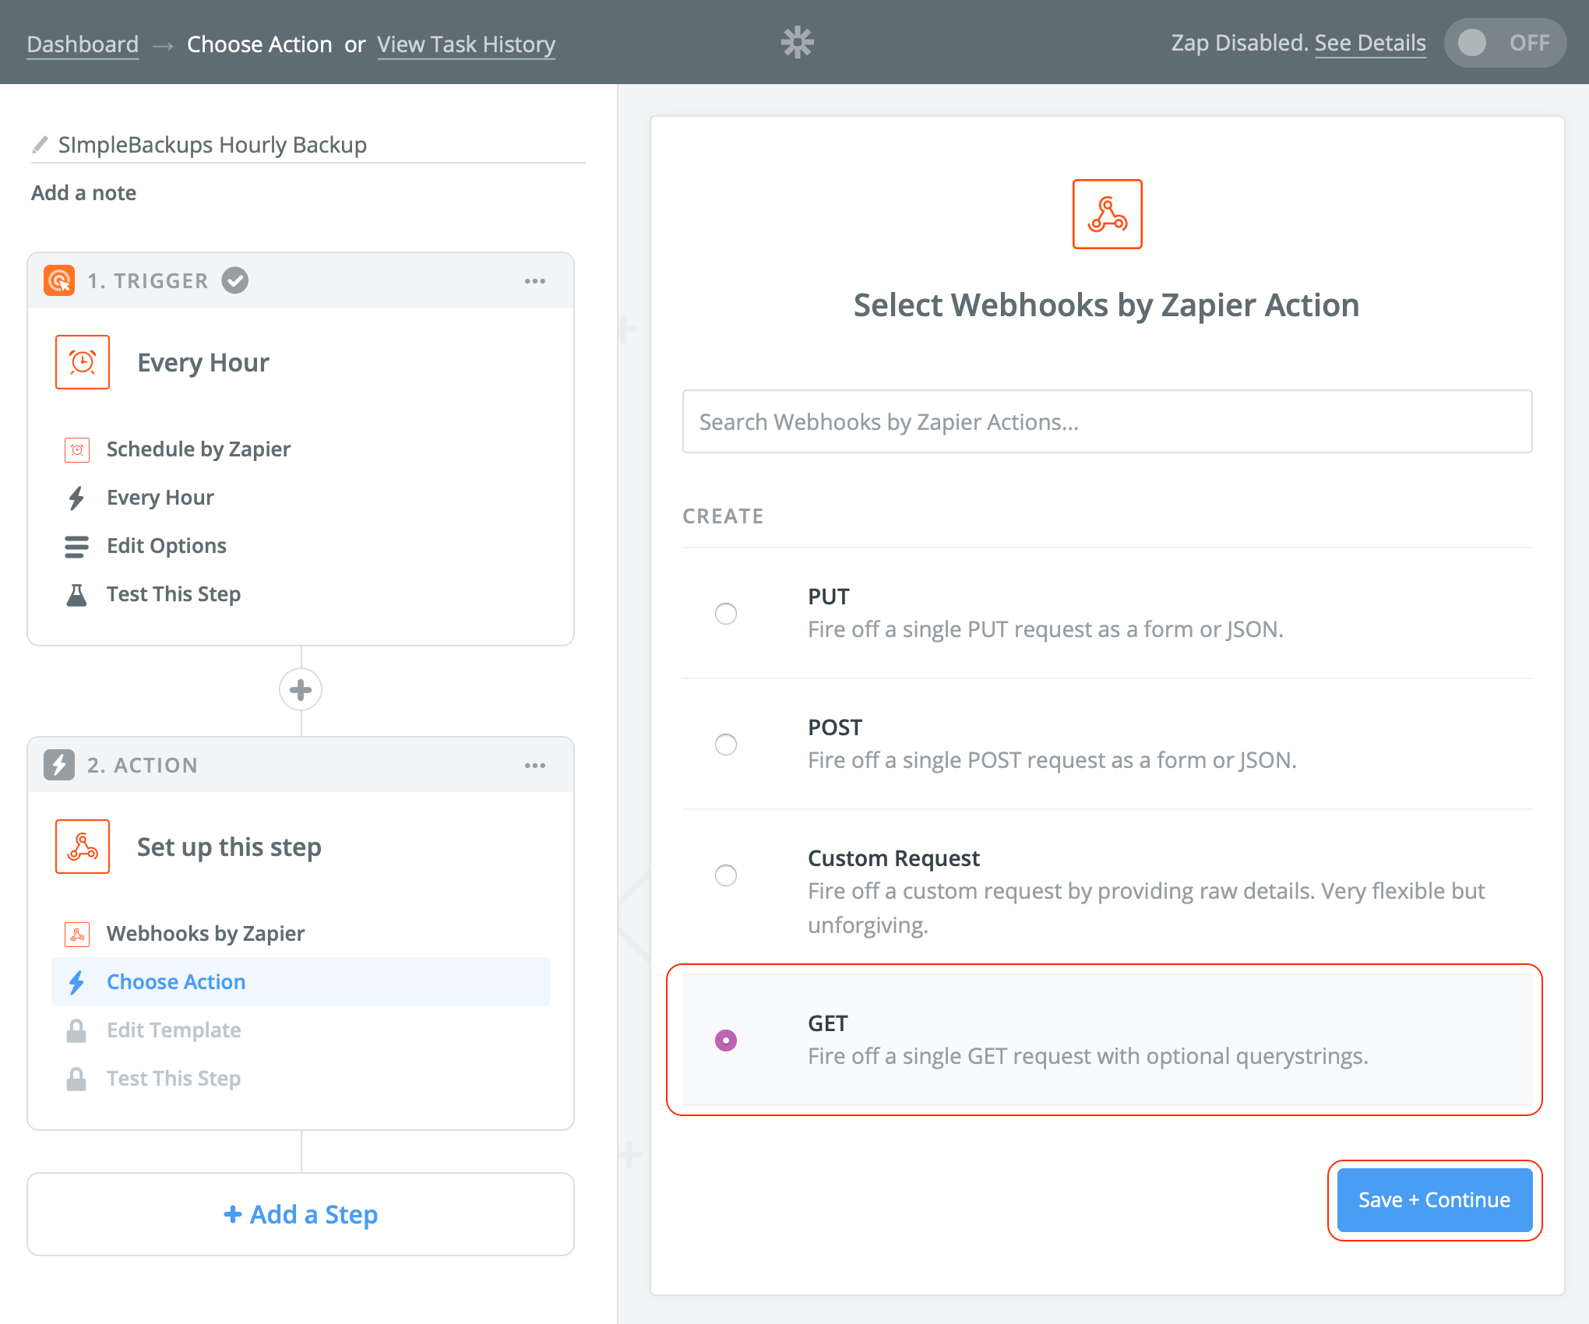Image resolution: width=1589 pixels, height=1324 pixels.
Task: Open the View Task History link
Action: [466, 44]
